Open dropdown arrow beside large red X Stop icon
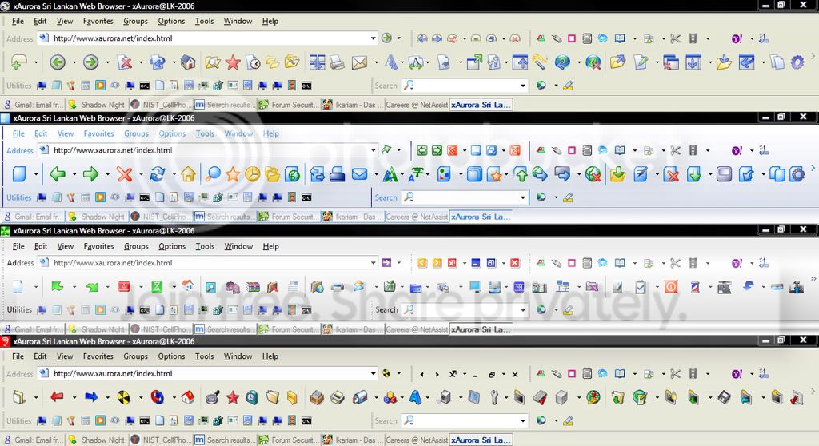Viewport: 819px width, 446px height. point(141,174)
